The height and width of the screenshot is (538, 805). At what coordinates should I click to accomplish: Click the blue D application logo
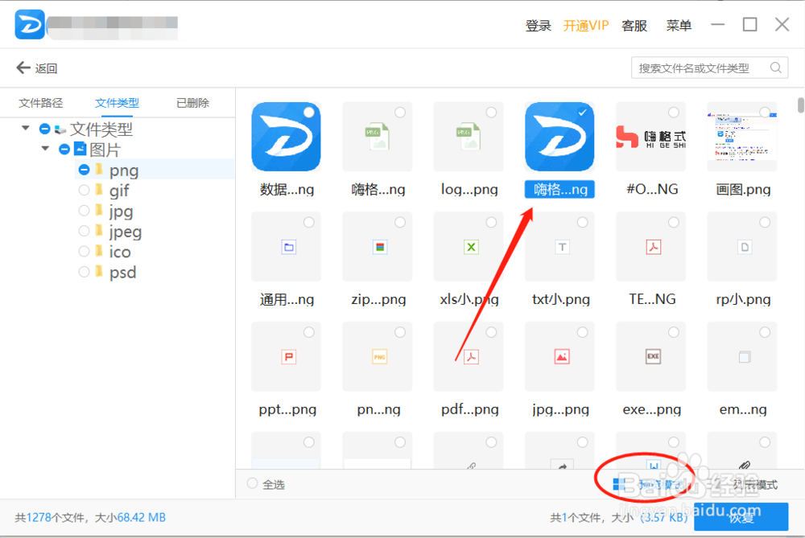30,24
